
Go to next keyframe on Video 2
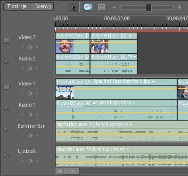pos(37,47)
